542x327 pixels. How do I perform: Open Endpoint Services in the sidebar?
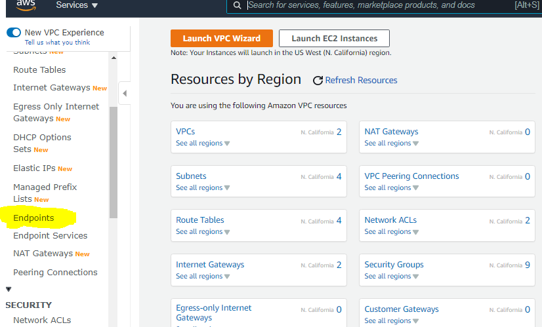(x=50, y=235)
